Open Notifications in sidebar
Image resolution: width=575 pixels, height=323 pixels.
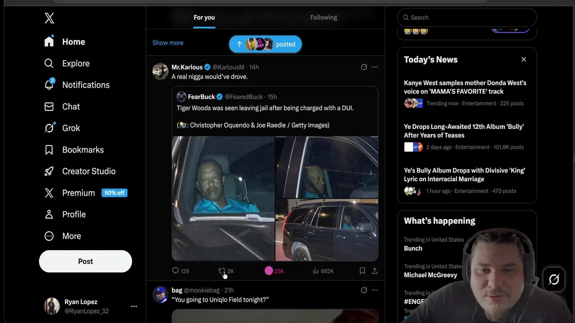coord(77,85)
